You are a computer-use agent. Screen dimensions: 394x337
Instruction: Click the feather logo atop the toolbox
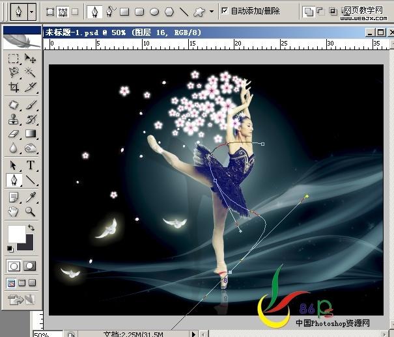(x=22, y=41)
